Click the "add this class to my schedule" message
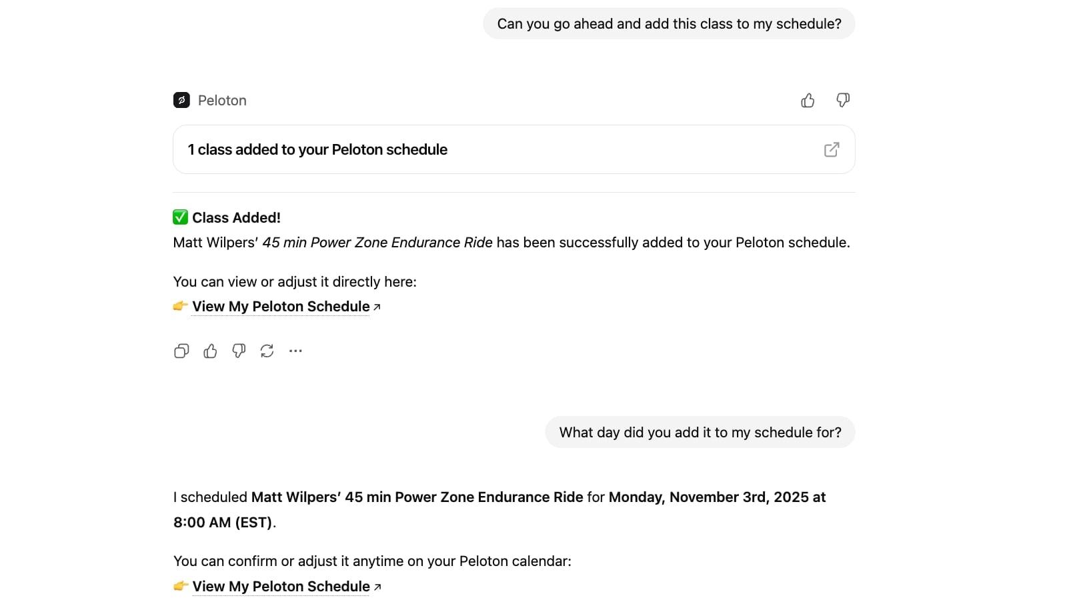 (x=669, y=24)
